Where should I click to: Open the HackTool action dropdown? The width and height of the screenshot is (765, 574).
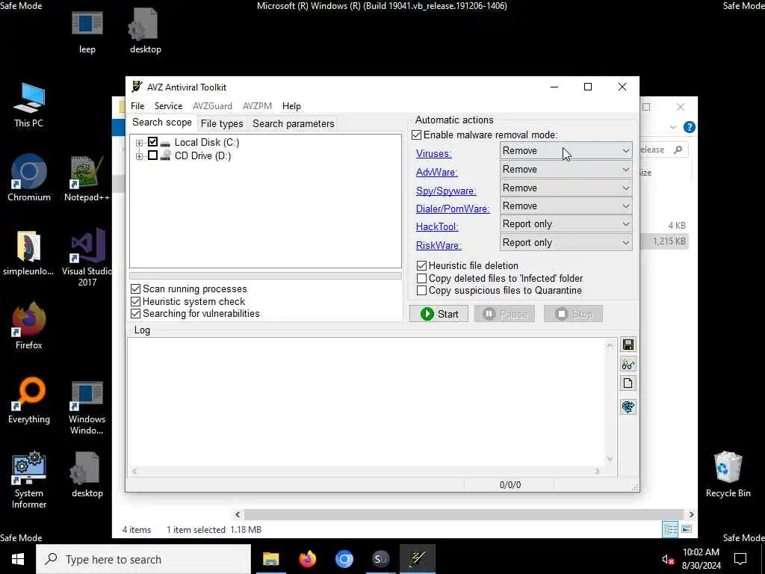(566, 224)
